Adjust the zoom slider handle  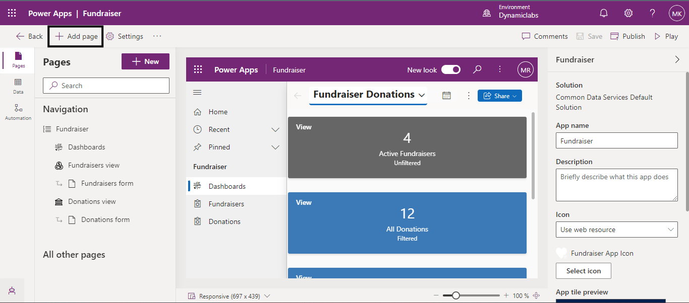(456, 295)
